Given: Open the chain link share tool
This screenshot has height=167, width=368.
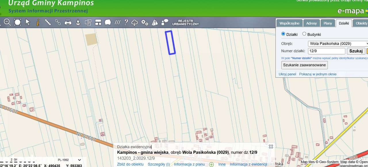Looking at the screenshot, I should pos(58,22).
